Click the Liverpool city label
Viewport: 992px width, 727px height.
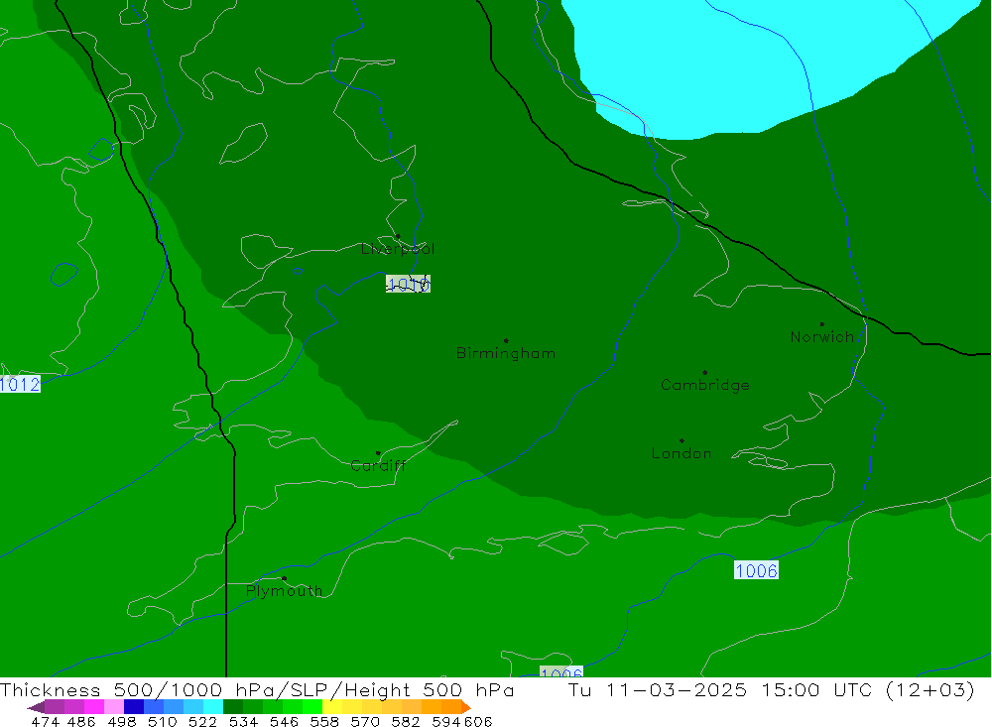click(398, 249)
